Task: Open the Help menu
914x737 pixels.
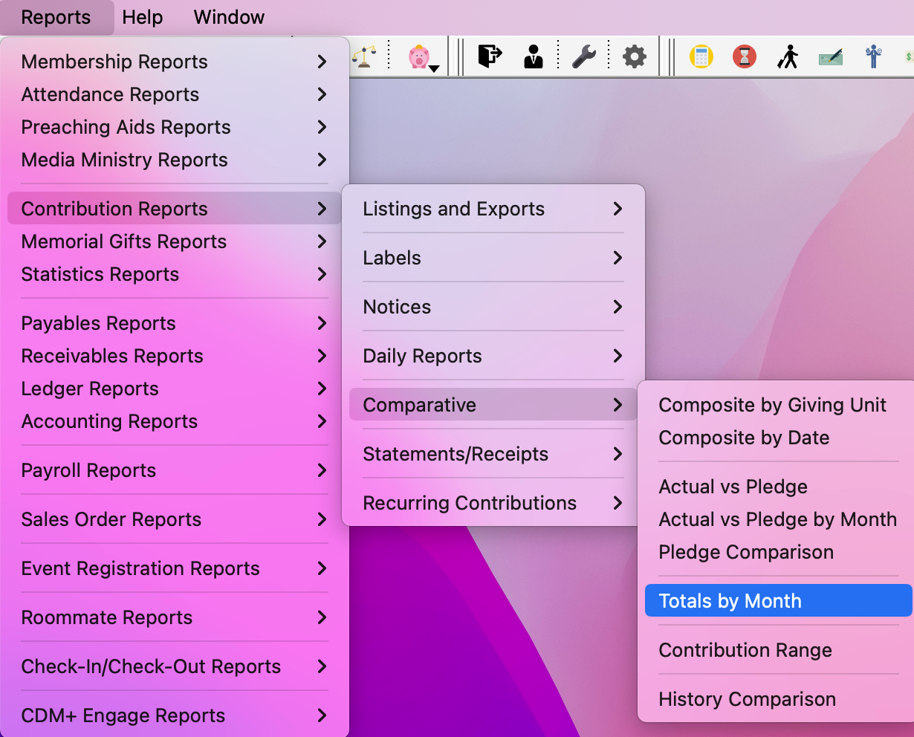Action: coord(143,17)
